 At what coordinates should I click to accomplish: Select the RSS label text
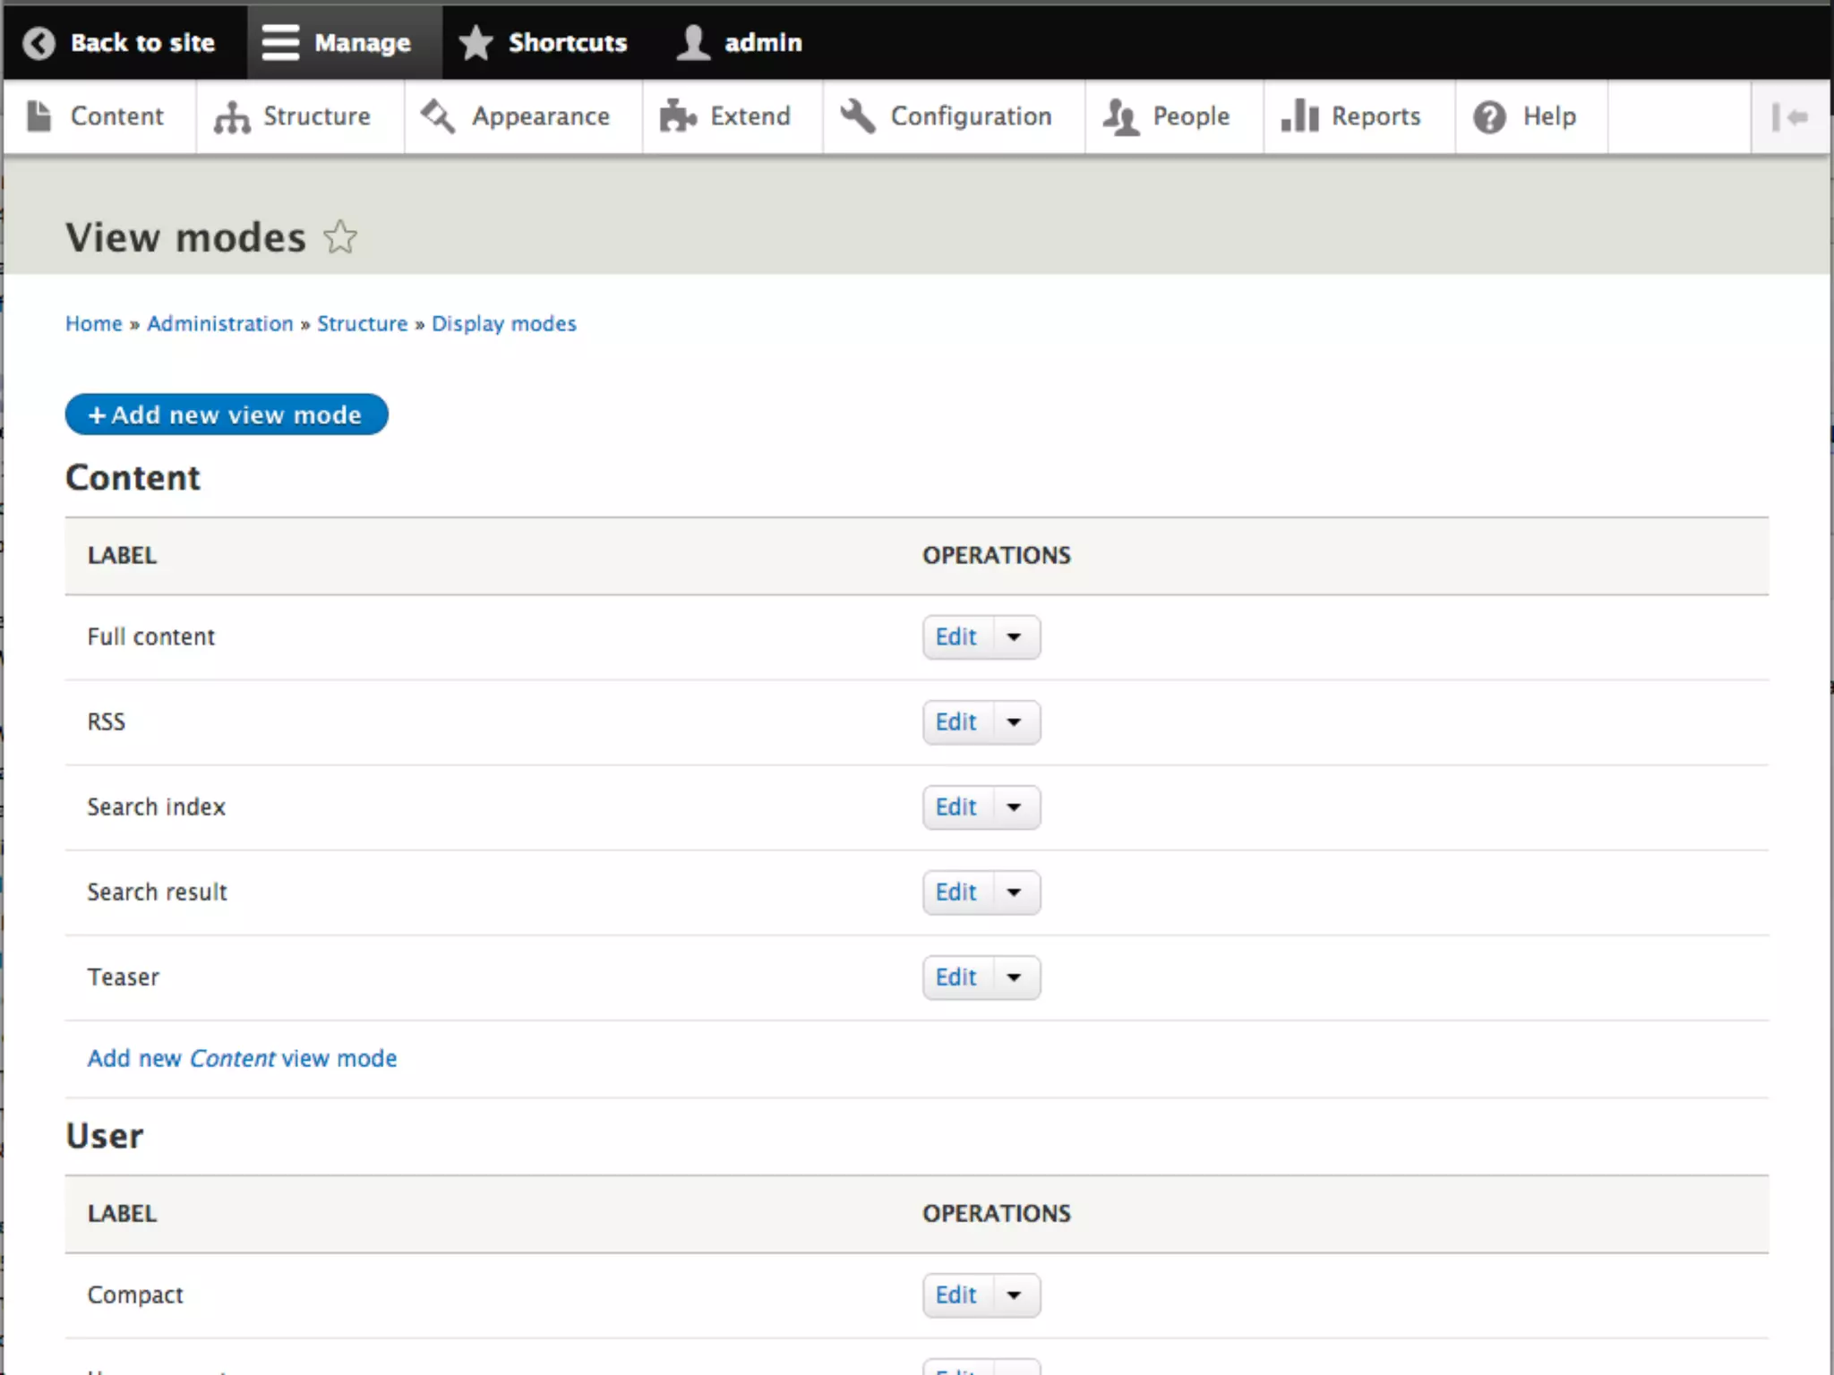[107, 722]
